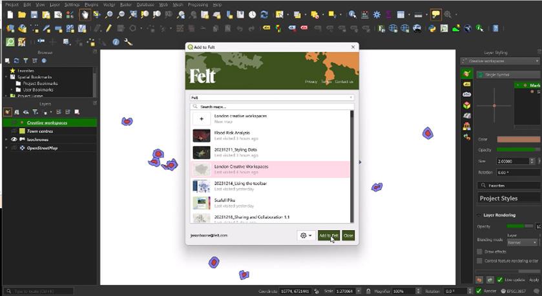Image resolution: width=542 pixels, height=296 pixels.
Task: Click the EPSG:3857 CRS button in status bar
Action: coord(514,291)
